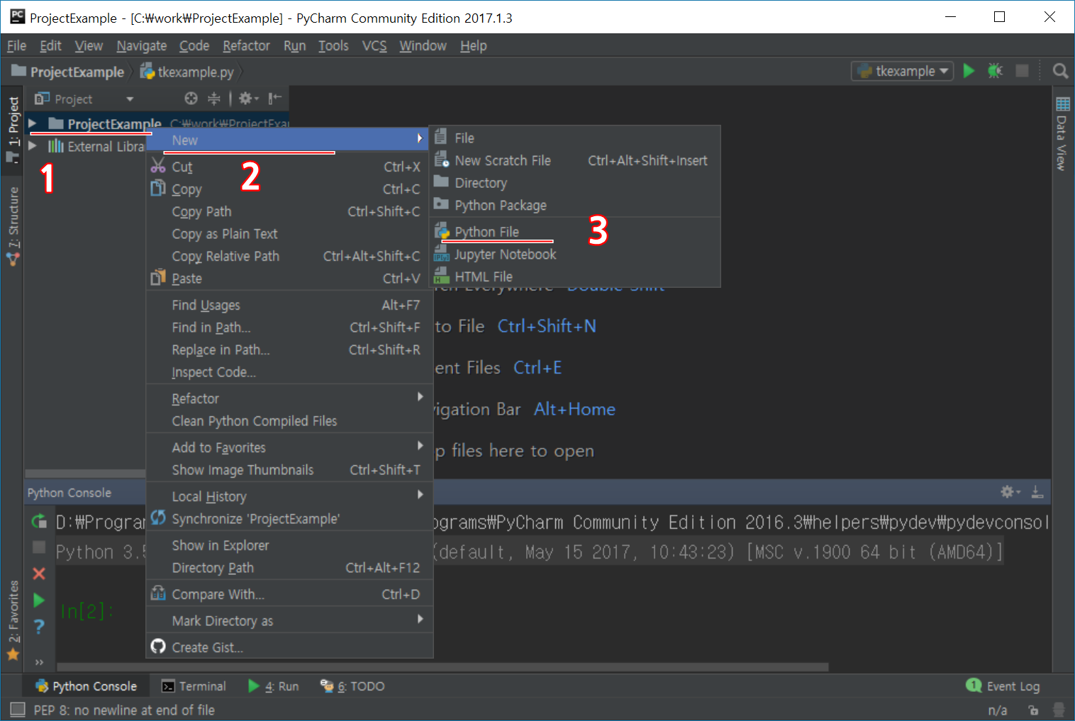Screen dimensions: 1075x721
Task: Close console with red X icon
Action: click(x=39, y=574)
